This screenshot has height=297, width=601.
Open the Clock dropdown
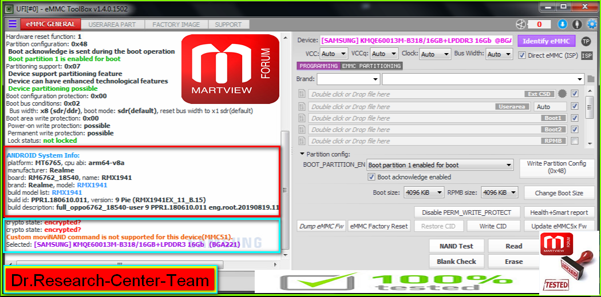(435, 54)
